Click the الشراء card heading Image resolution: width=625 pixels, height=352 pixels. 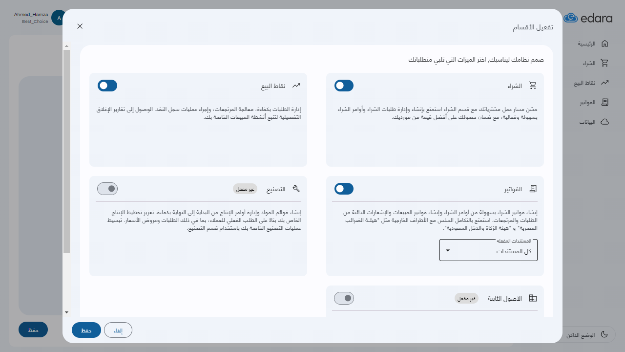point(515,86)
